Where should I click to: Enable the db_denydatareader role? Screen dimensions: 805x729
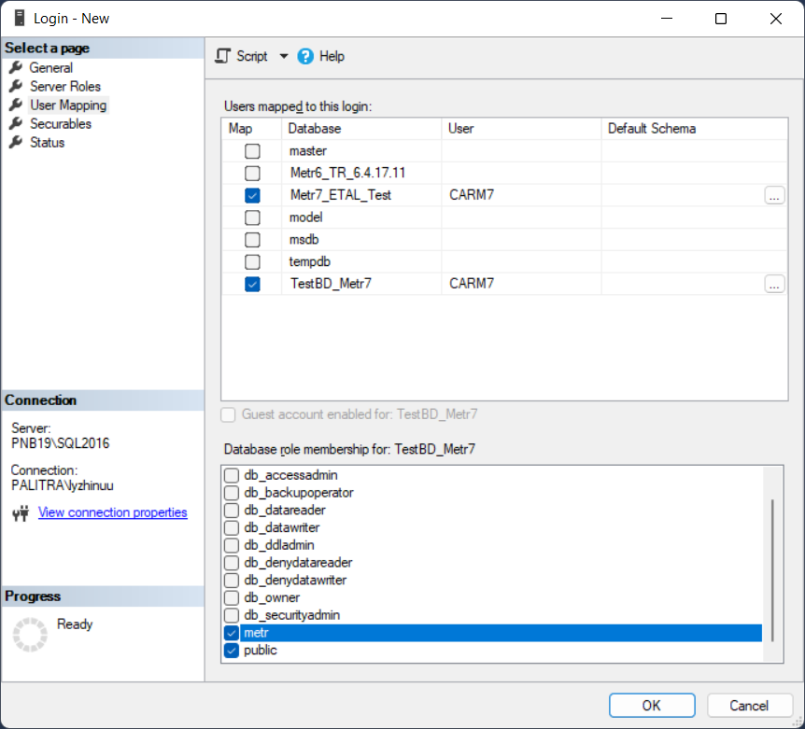232,562
